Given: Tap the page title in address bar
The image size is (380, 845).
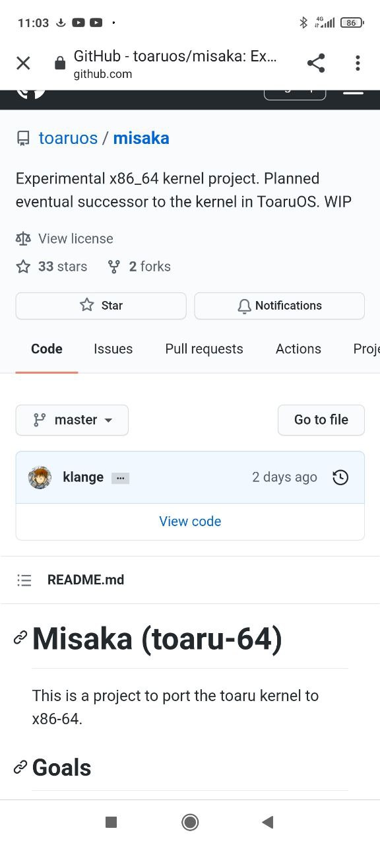Looking at the screenshot, I should point(175,56).
